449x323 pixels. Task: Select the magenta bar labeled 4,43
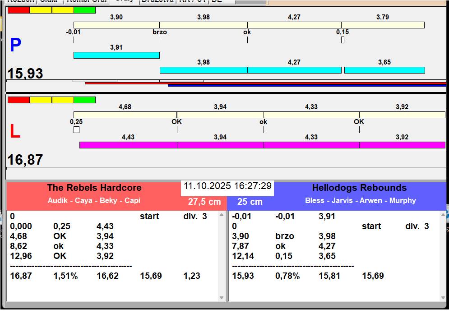128,145
